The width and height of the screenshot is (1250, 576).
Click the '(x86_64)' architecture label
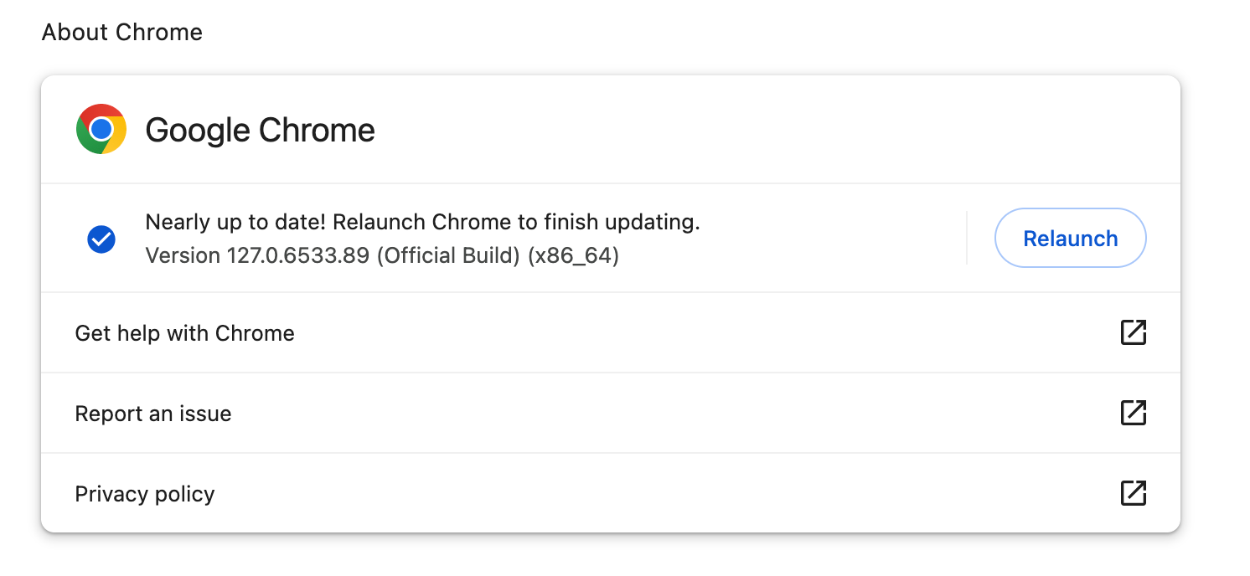(x=573, y=255)
